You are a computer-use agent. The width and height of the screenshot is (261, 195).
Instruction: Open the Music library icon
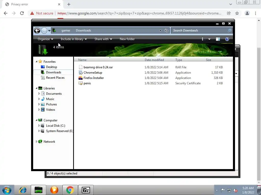(x=43, y=99)
